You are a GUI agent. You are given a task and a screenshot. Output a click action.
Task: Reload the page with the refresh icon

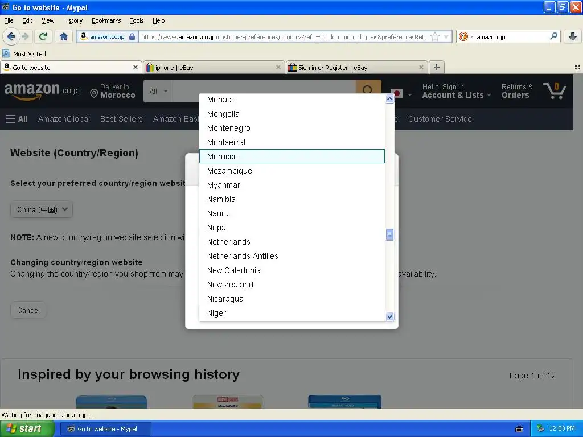(x=43, y=36)
